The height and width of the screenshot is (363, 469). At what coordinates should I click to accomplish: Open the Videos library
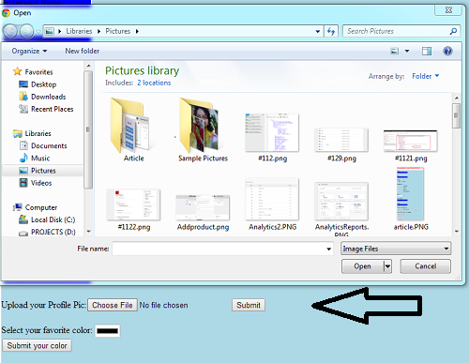coord(41,183)
